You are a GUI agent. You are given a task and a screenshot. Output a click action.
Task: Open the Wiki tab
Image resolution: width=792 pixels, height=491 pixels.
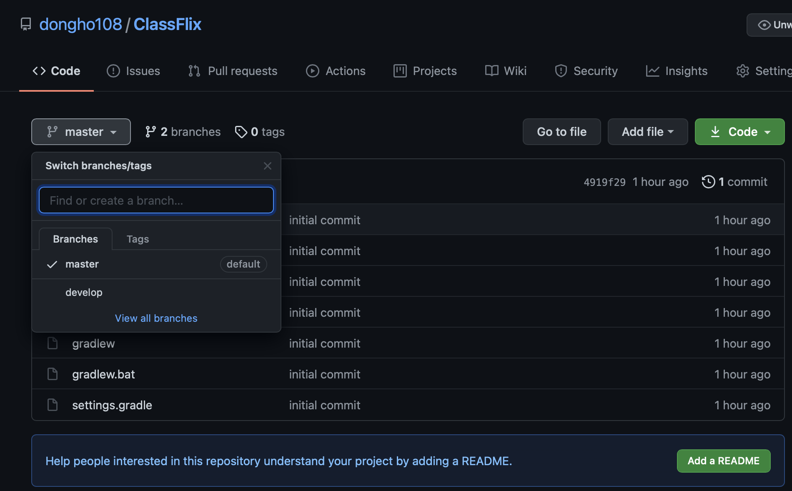pyautogui.click(x=506, y=71)
